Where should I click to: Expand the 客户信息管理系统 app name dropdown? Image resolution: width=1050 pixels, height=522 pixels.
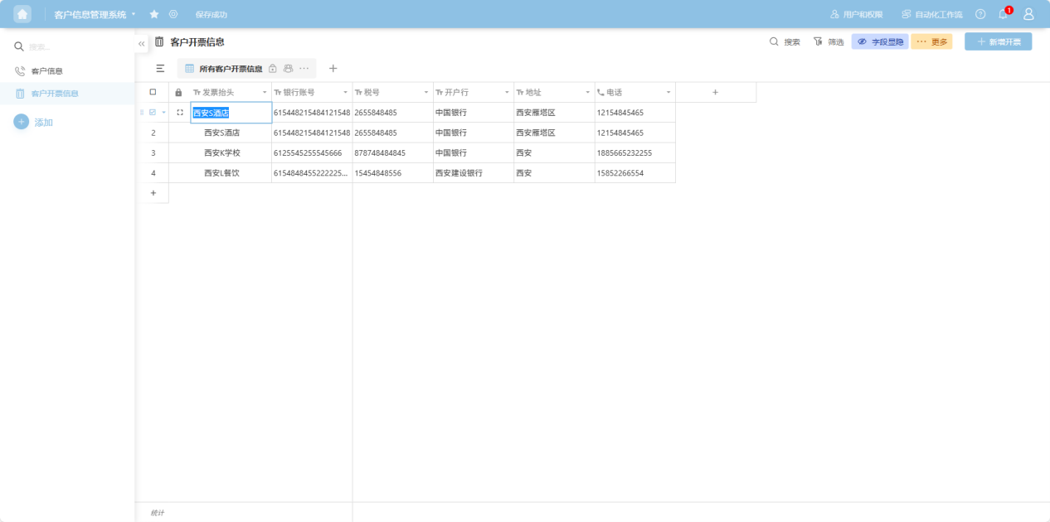point(134,14)
